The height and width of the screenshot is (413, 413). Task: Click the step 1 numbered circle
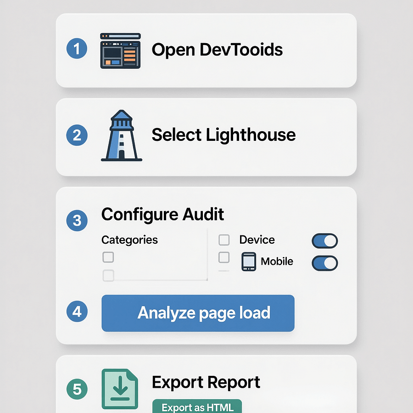pyautogui.click(x=77, y=48)
